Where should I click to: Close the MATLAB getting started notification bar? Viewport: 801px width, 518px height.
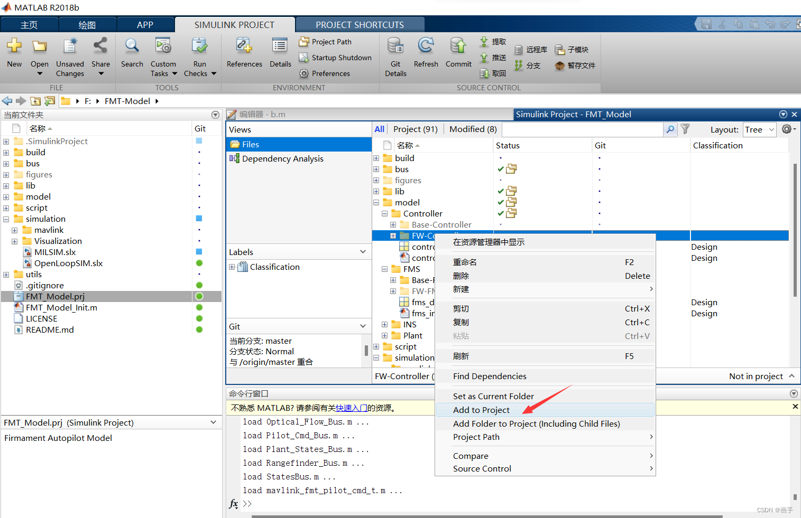pyautogui.click(x=795, y=407)
